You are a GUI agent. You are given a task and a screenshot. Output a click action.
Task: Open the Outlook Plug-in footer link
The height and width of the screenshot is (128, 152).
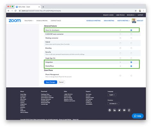(x=45, y=101)
